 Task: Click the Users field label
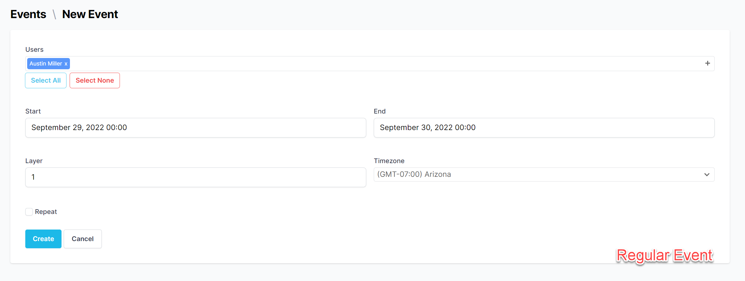[x=34, y=50]
